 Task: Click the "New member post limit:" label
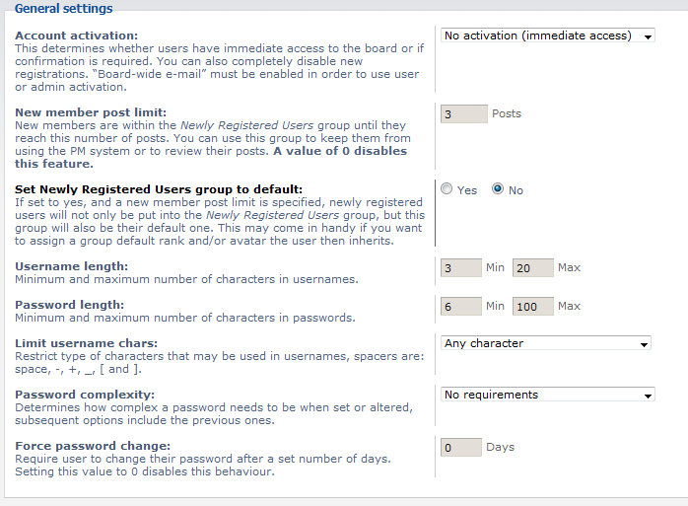(91, 112)
